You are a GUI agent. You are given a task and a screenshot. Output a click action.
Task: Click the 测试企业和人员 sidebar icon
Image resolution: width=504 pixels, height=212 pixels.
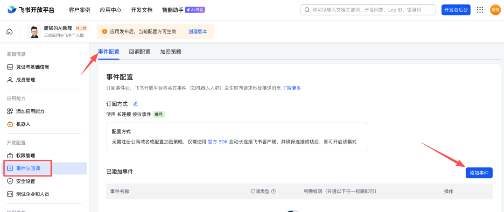(10, 194)
